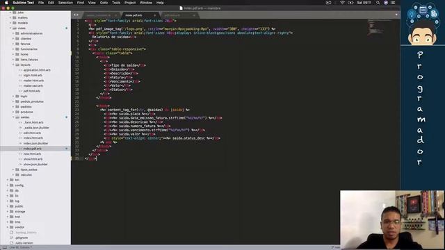Open the Tools menu
The image size is (445, 250).
coord(116,3)
